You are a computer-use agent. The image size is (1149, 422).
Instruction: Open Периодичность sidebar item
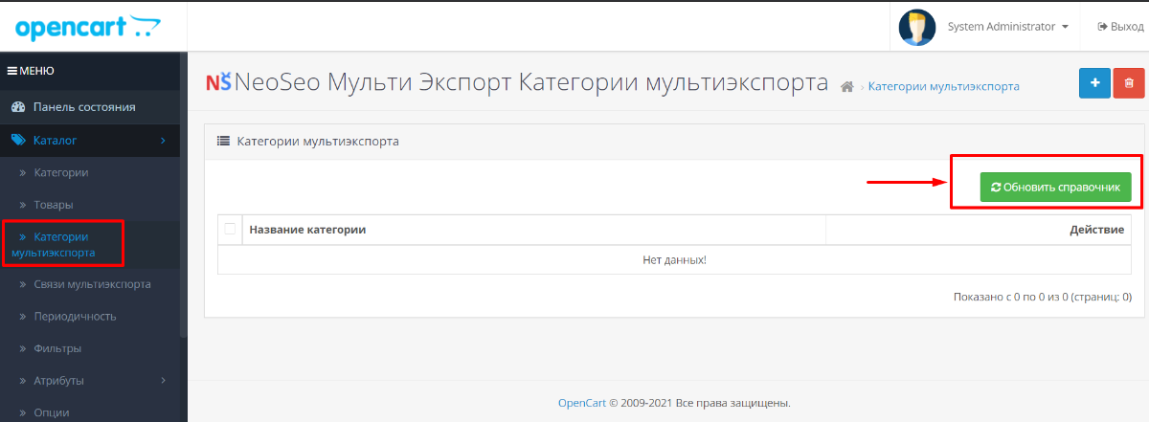tap(75, 316)
